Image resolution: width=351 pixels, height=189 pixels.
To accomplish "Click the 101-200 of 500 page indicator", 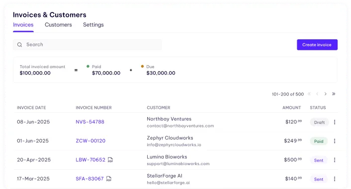I will click(x=288, y=94).
